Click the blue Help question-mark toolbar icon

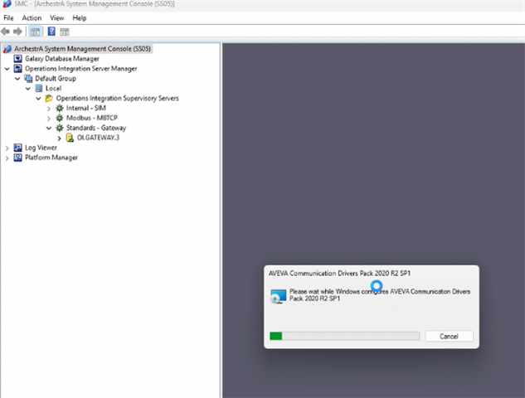[x=51, y=32]
